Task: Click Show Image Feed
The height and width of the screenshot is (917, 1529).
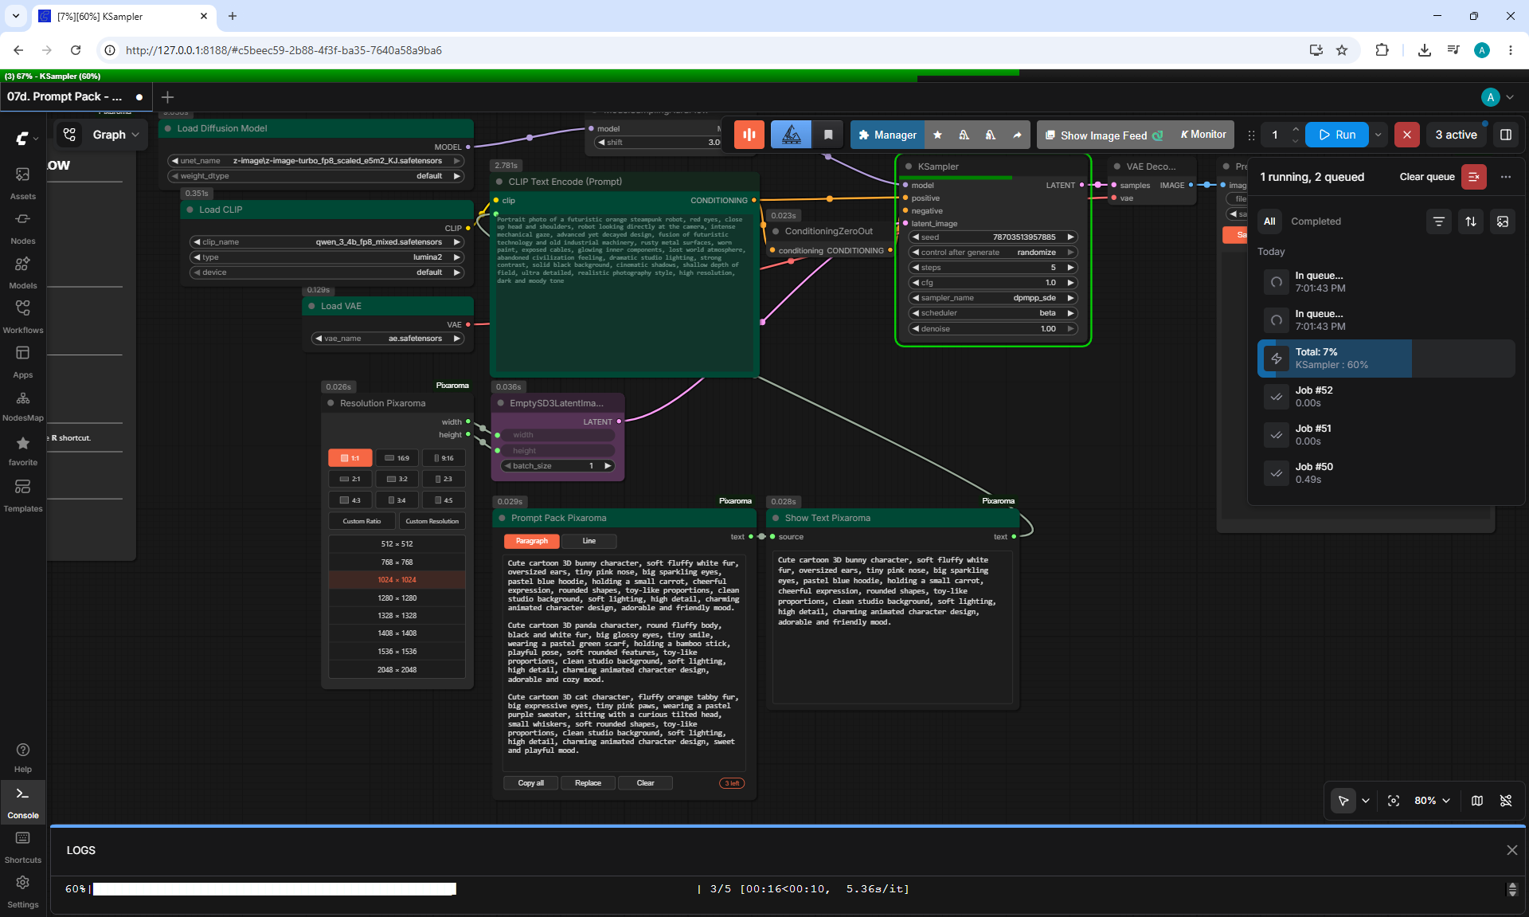Action: tap(1104, 135)
